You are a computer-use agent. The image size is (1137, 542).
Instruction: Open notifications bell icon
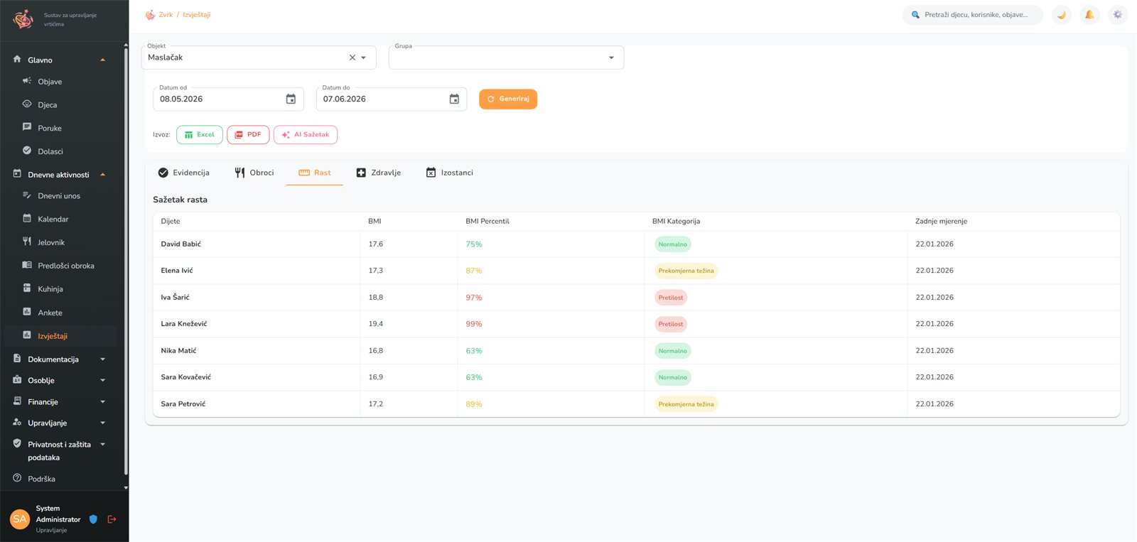point(1089,15)
